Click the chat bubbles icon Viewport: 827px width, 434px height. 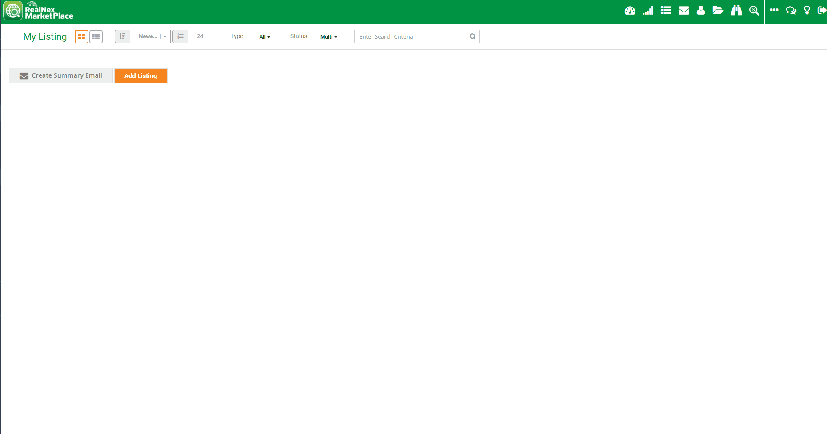point(791,11)
